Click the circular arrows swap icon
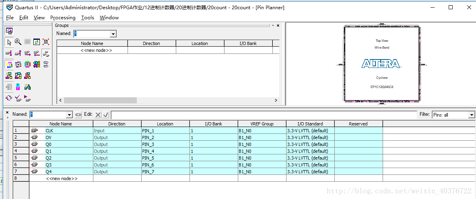This screenshot has width=476, height=199. 9,98
